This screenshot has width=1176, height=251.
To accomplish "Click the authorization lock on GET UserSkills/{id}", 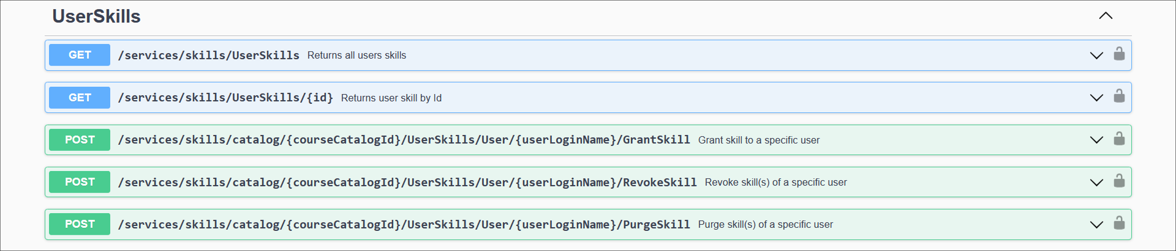I will click(1119, 96).
